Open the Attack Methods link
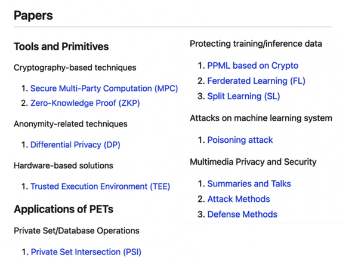Viewport: 358px width, 273px height. tap(239, 199)
